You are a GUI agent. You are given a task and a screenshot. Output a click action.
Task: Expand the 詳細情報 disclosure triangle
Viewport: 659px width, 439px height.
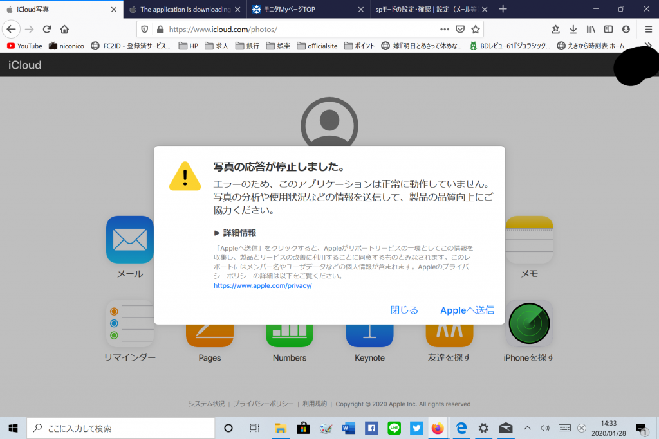pyautogui.click(x=217, y=233)
